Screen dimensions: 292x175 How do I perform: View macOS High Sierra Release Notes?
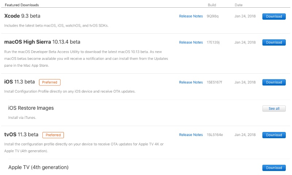coord(191,42)
